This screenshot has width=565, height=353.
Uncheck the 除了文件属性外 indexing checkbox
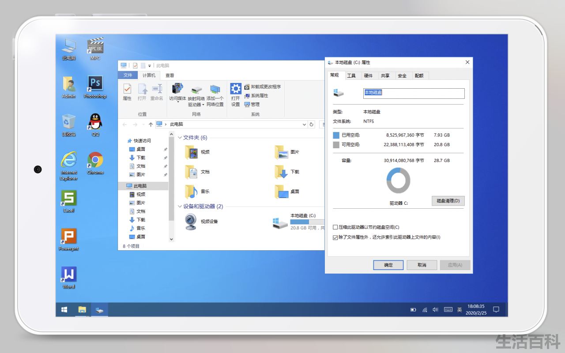(x=335, y=237)
